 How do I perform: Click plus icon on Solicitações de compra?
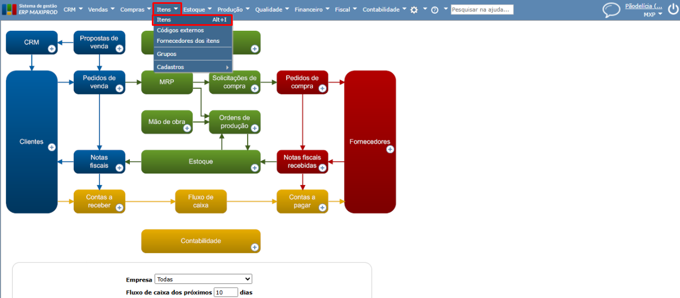[255, 88]
